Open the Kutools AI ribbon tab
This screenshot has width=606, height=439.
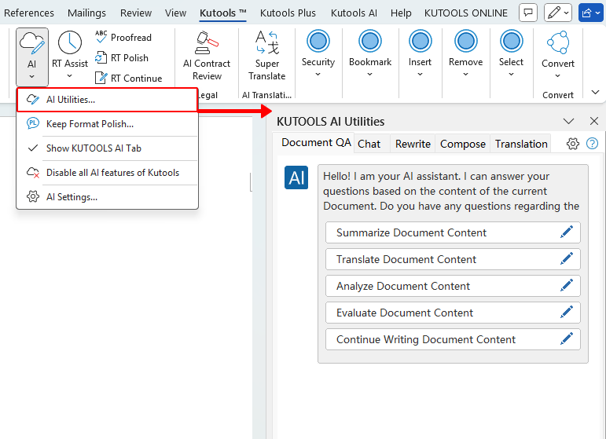354,13
